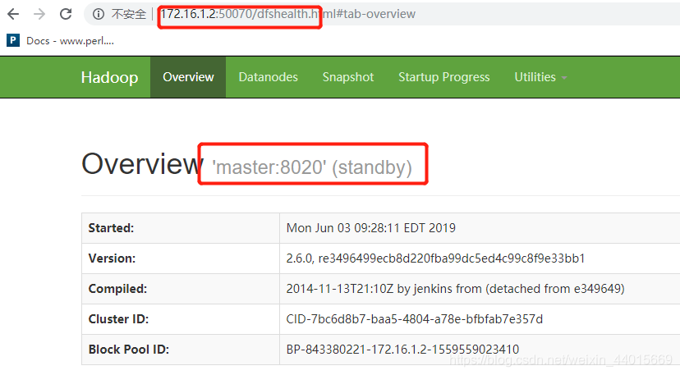Open the Datanodes tab

(x=268, y=77)
